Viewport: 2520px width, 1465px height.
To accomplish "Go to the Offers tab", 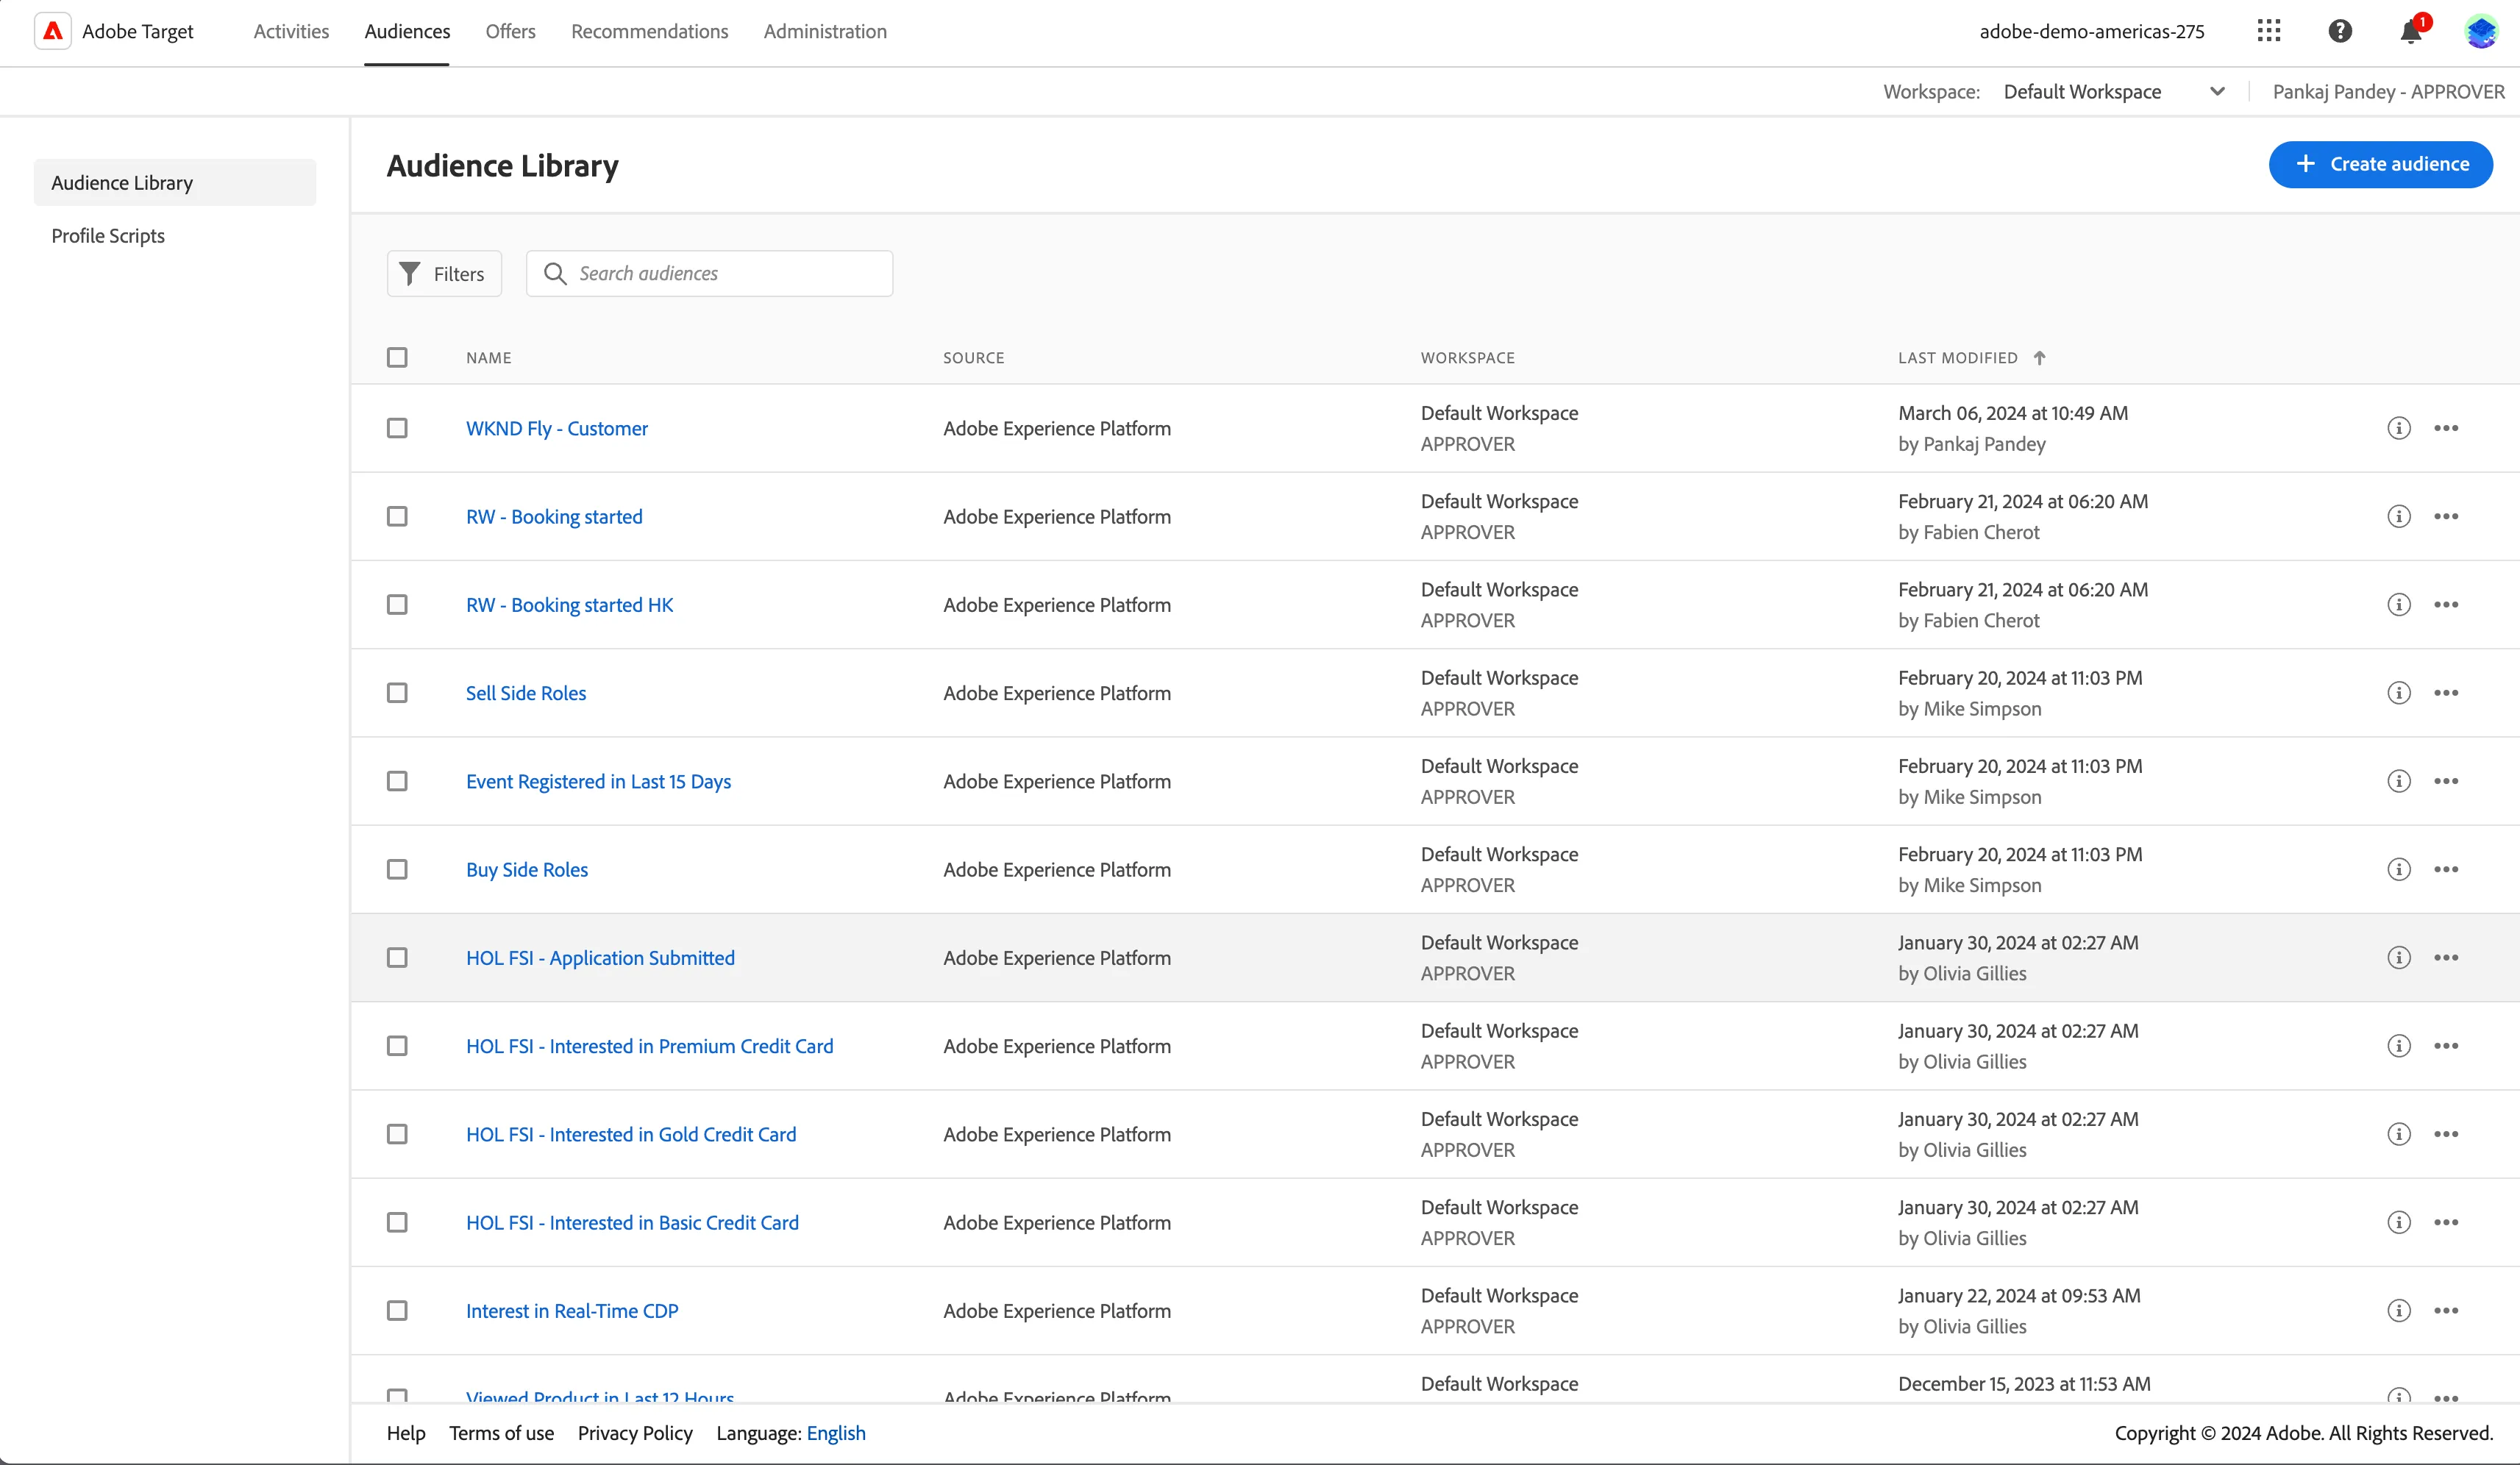I will point(510,31).
